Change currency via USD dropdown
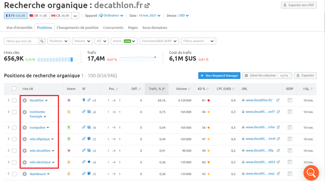This screenshot has height=181, width=325. pyautogui.click(x=184, y=16)
